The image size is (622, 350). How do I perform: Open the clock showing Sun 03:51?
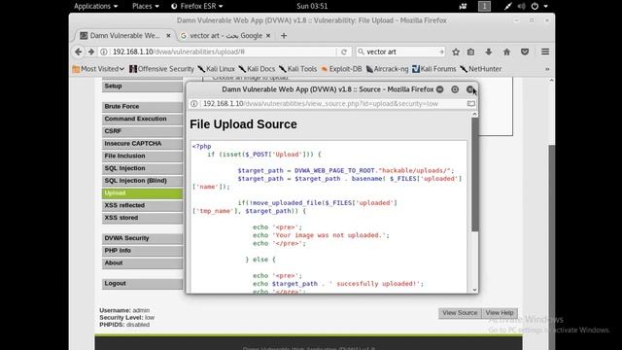tap(312, 6)
